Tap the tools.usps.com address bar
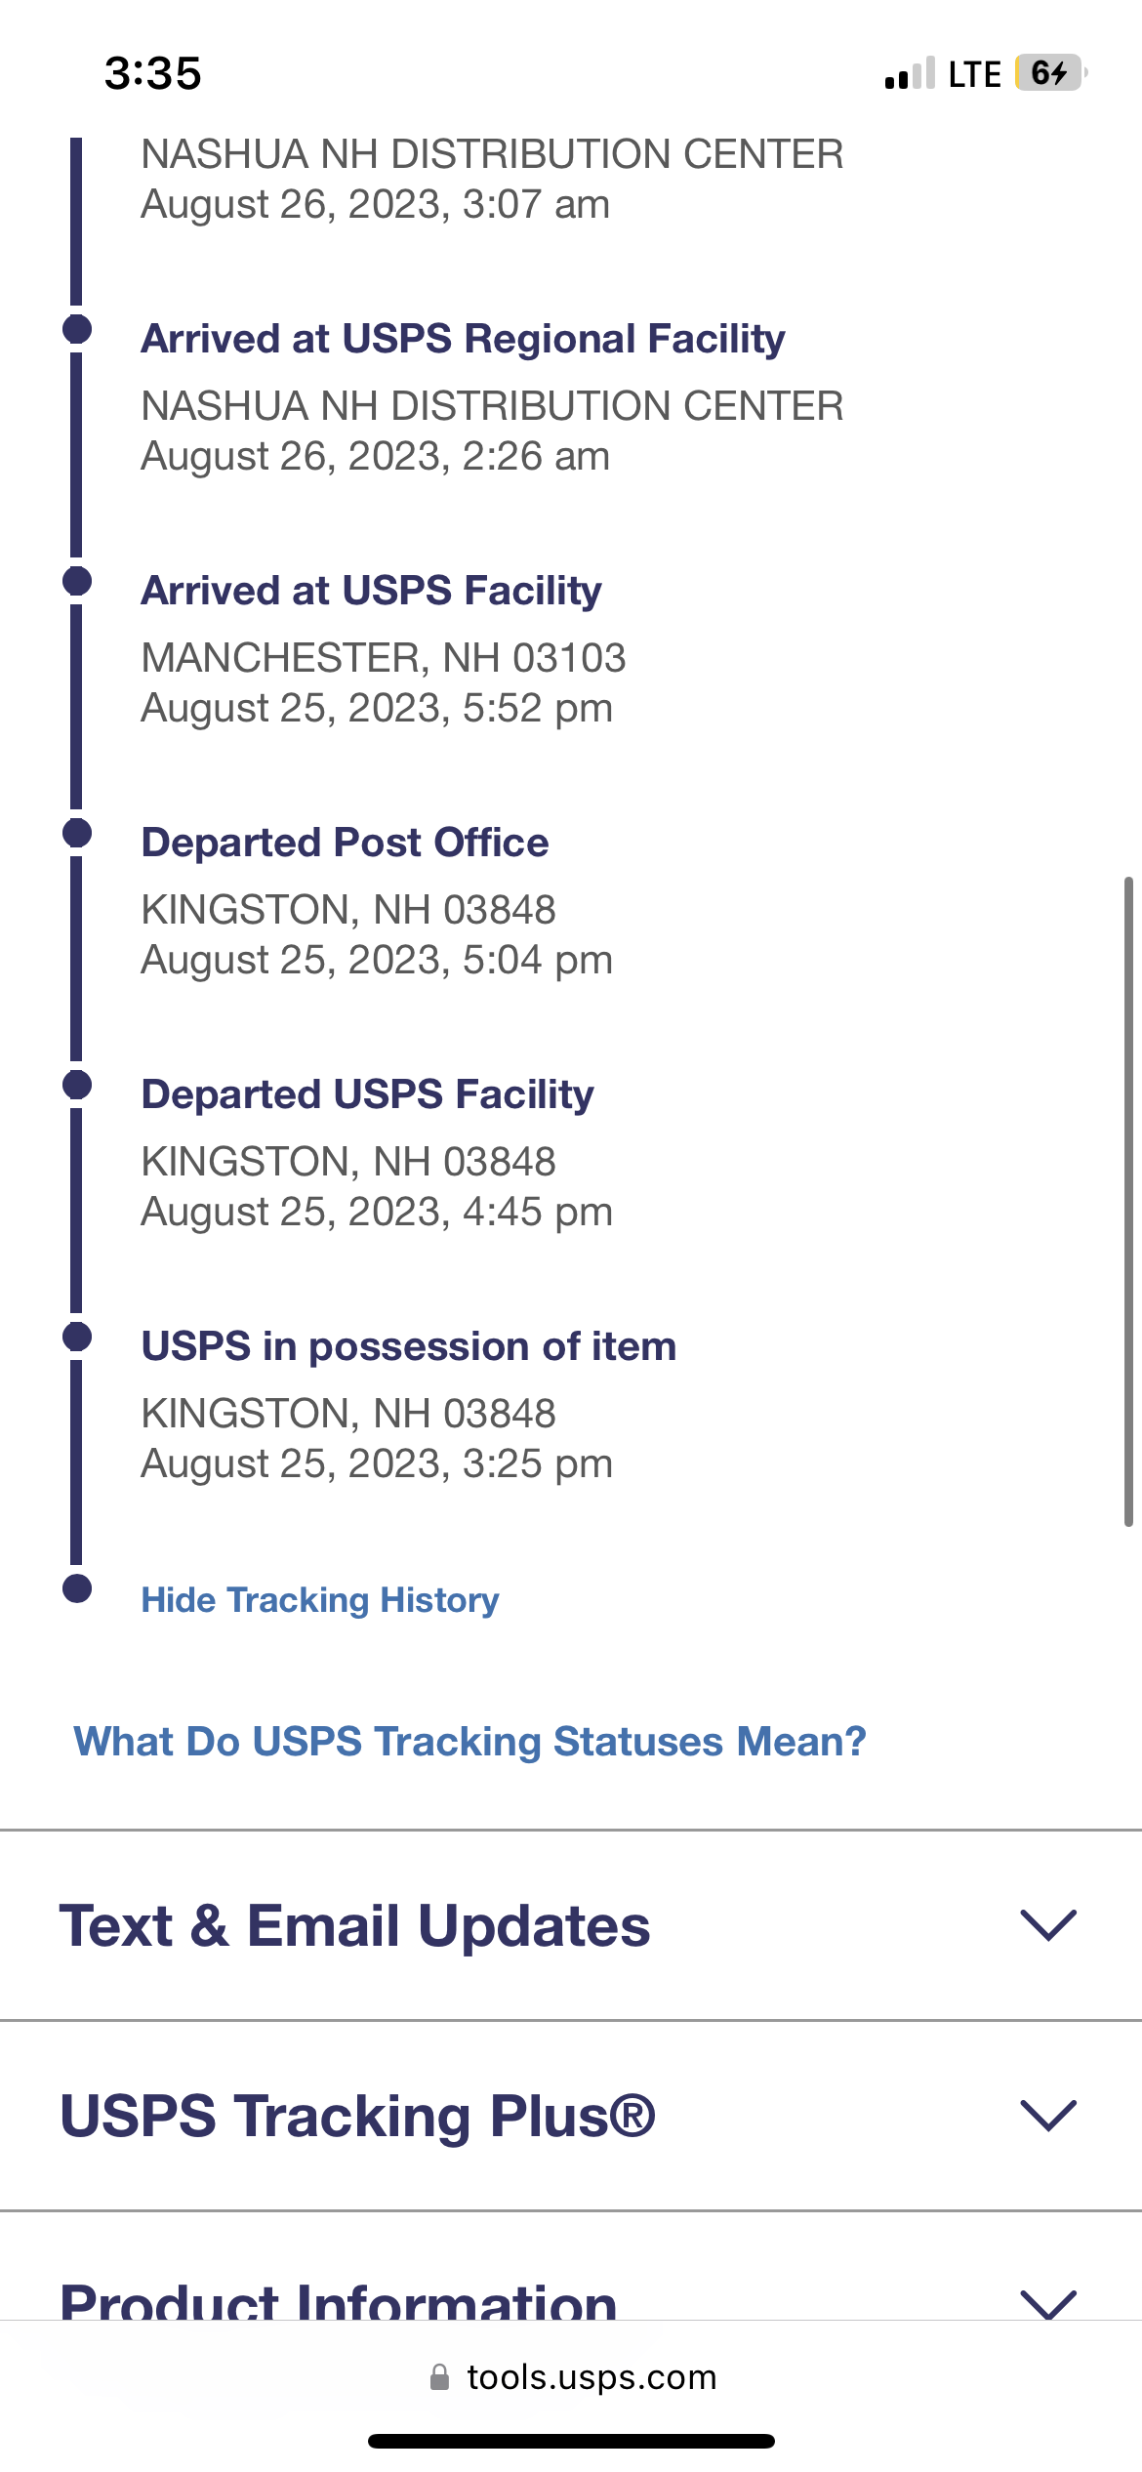Image resolution: width=1142 pixels, height=2472 pixels. coord(572,2377)
